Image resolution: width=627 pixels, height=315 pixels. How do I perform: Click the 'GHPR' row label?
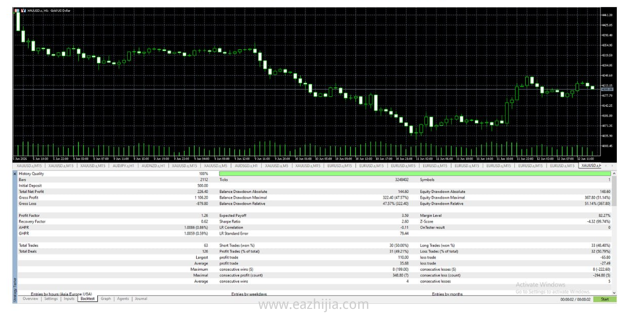click(23, 234)
